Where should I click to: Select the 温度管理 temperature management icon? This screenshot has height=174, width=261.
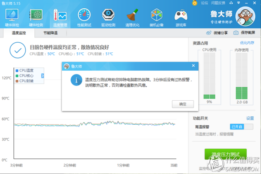60,17
